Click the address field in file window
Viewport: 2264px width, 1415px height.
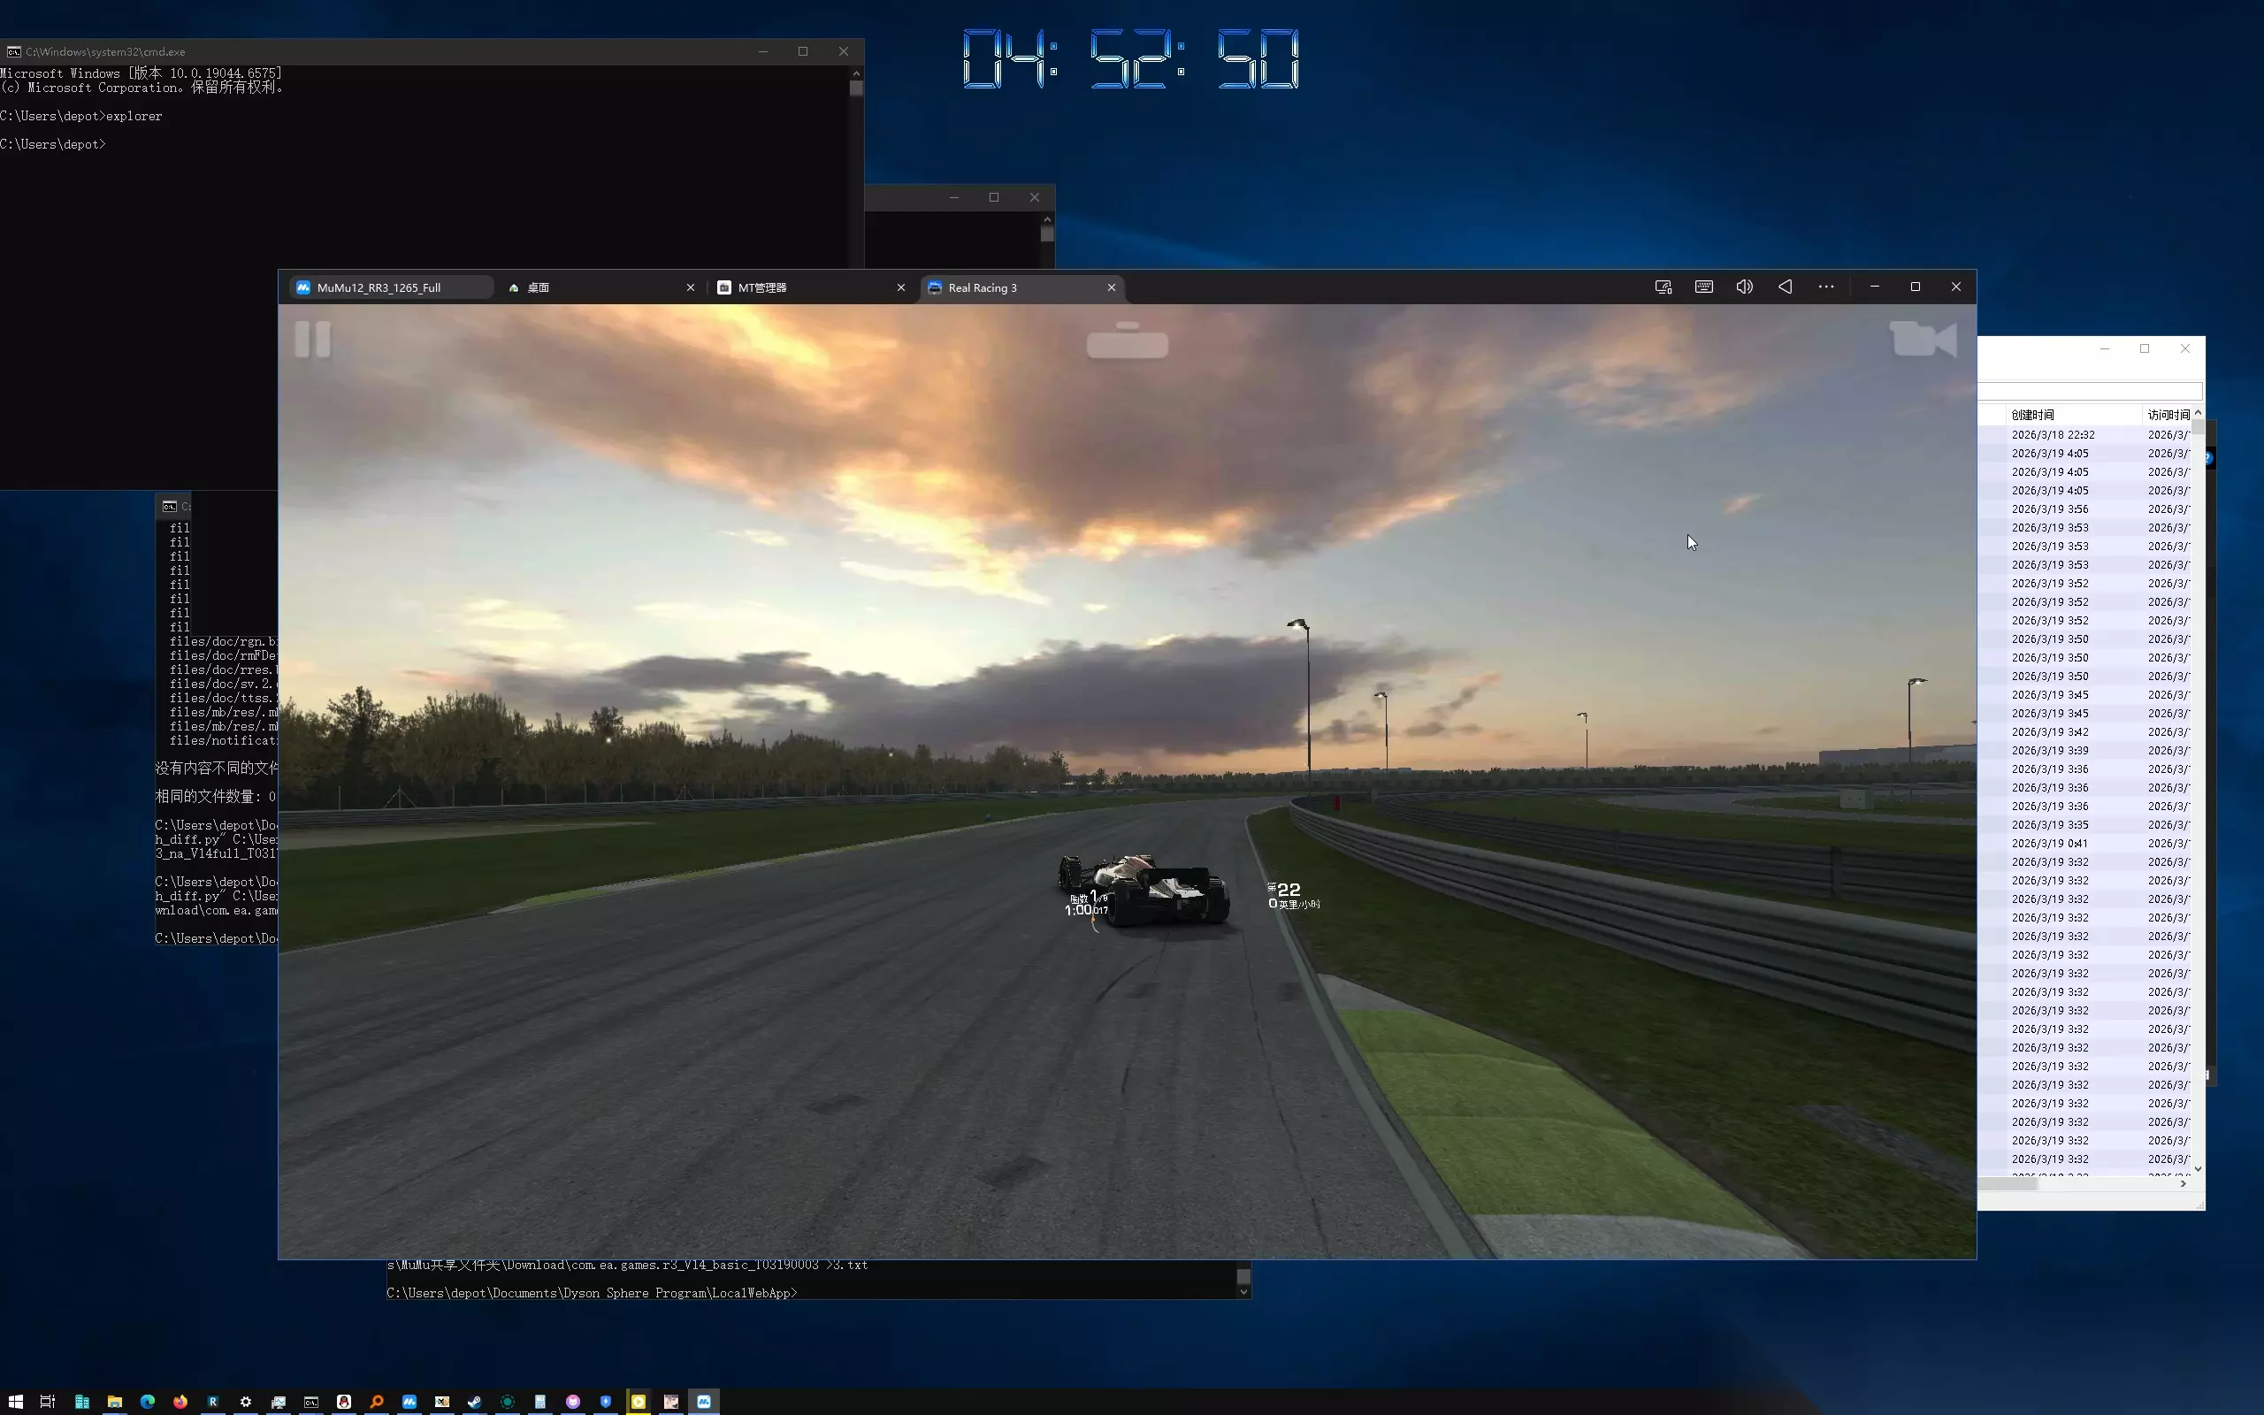(2090, 390)
